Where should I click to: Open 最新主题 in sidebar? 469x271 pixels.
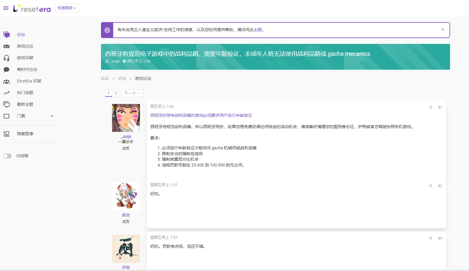(25, 104)
